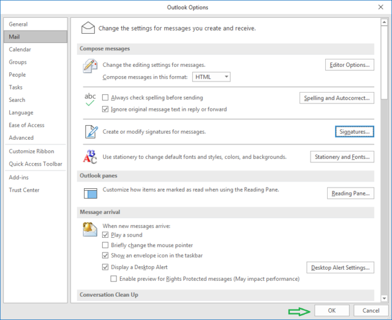Viewport: 392px width, 320px height.
Task: Click the signature pen icon
Action: pos(90,131)
